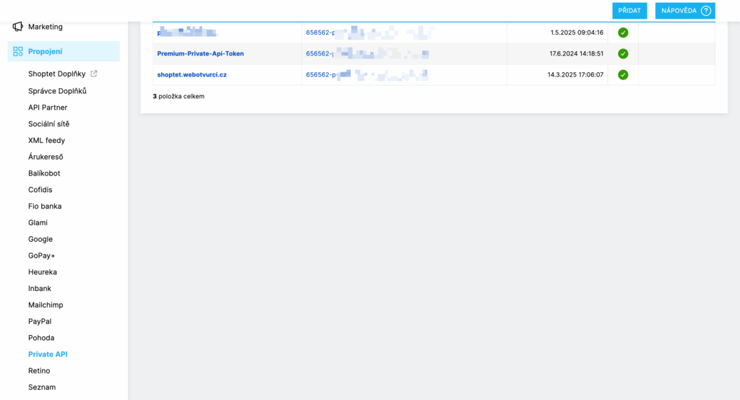Viewport: 740px width, 400px height.
Task: Open Shoptet Doplňky in sidebar
Action: [56, 74]
